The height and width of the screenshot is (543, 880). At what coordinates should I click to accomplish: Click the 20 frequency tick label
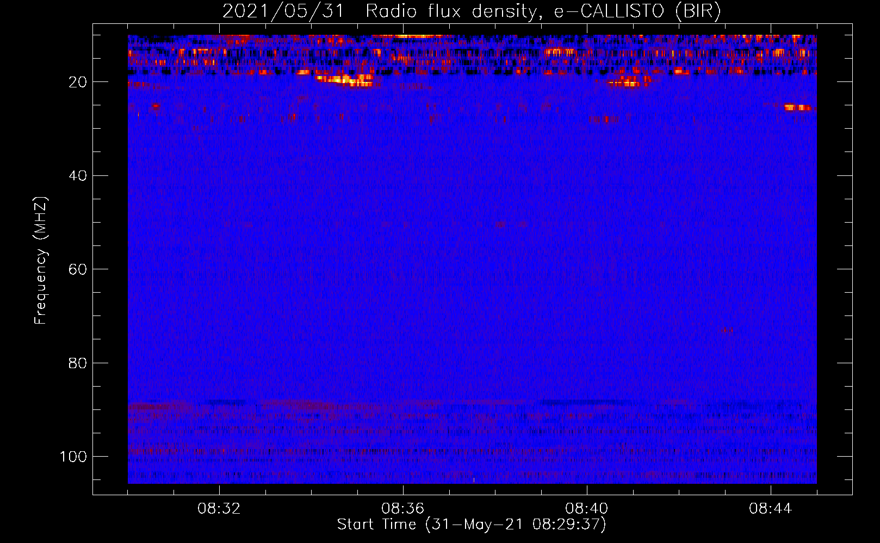pyautogui.click(x=78, y=82)
